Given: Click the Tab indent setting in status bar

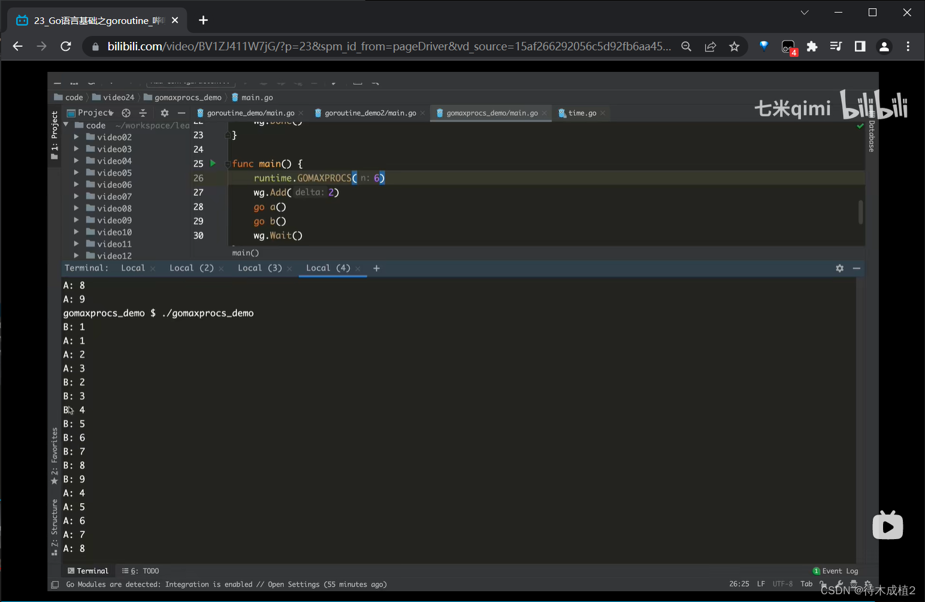Looking at the screenshot, I should [x=806, y=584].
